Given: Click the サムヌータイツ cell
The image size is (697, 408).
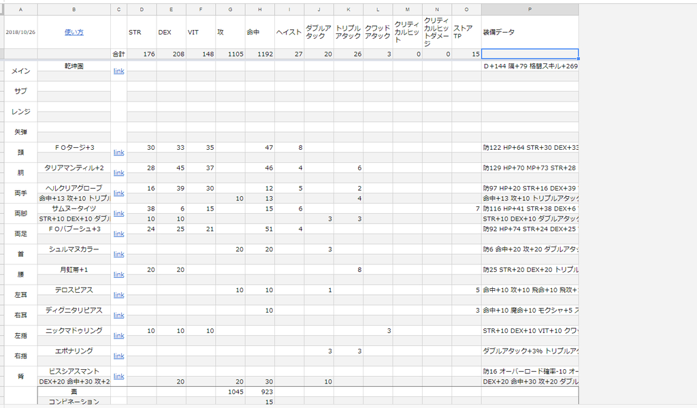Looking at the screenshot, I should 74,208.
